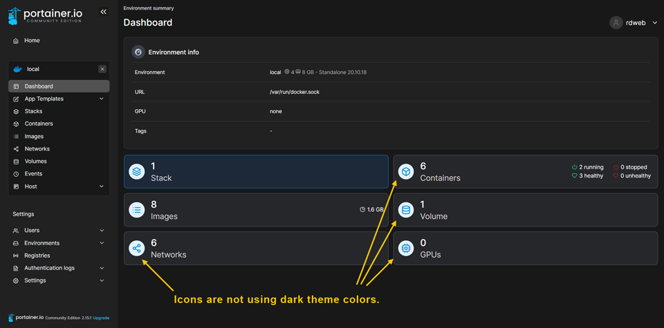Click the Events clock icon in sidebar
The width and height of the screenshot is (664, 328).
click(16, 174)
